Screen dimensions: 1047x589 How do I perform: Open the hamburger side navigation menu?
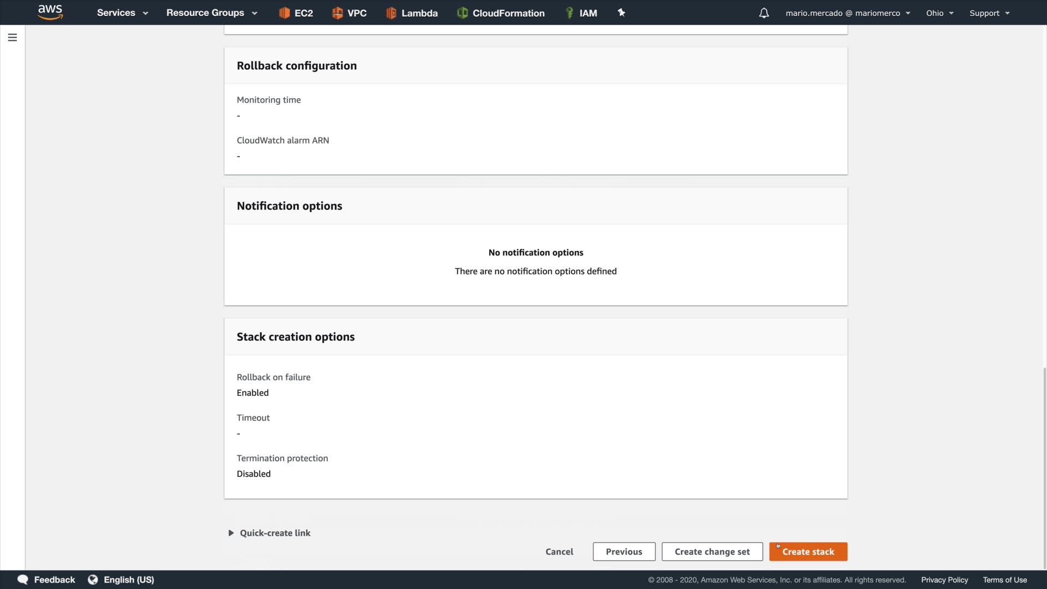(13, 37)
